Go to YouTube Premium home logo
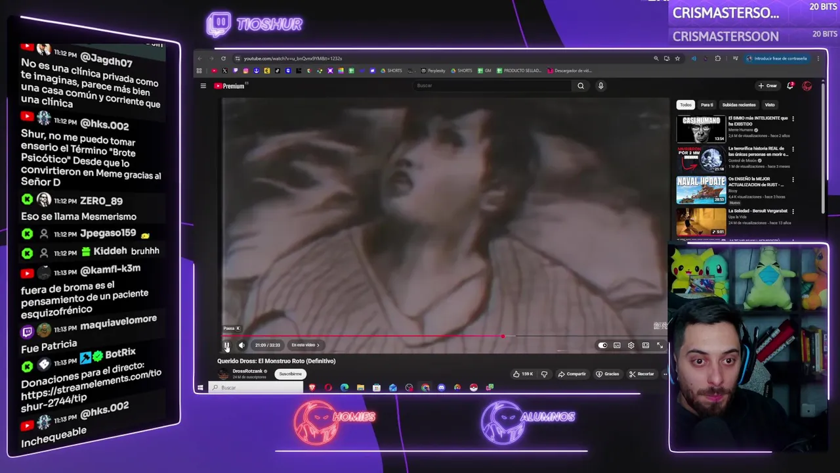Image resolution: width=840 pixels, height=473 pixels. click(229, 86)
